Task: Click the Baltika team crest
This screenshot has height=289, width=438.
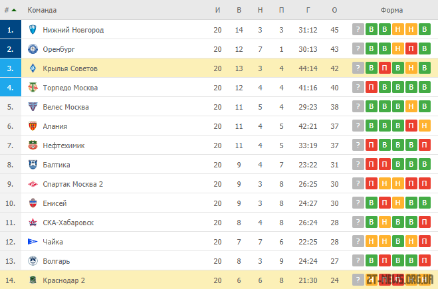Action: [x=33, y=165]
